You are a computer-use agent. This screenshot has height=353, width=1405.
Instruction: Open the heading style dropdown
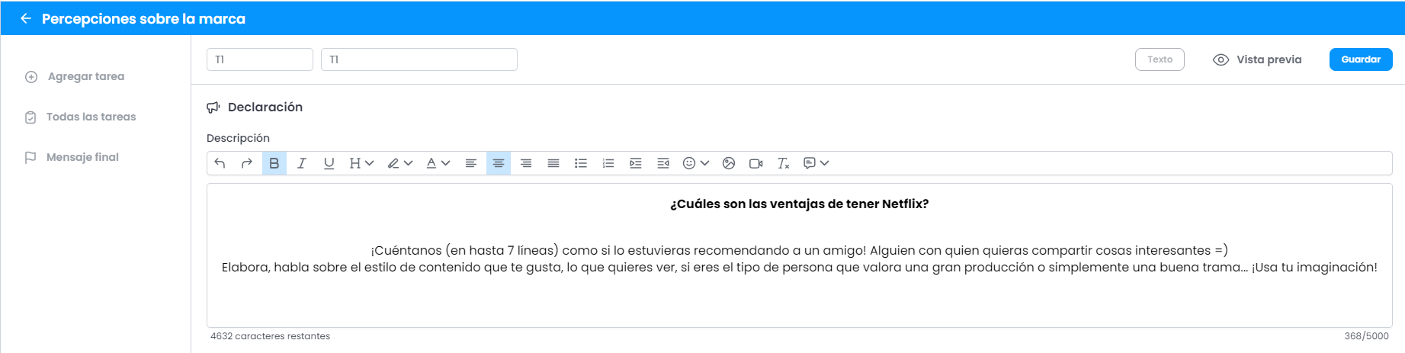pyautogui.click(x=361, y=163)
